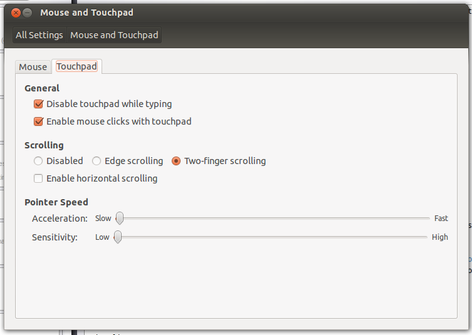Click the window title bar text
Screen dimensions: 472x335
click(87, 13)
